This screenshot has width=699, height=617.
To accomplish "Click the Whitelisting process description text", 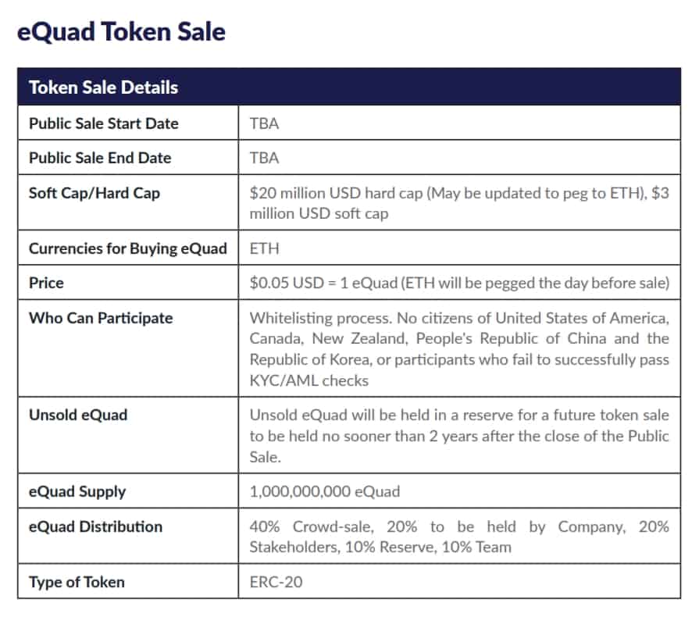I will tap(458, 349).
